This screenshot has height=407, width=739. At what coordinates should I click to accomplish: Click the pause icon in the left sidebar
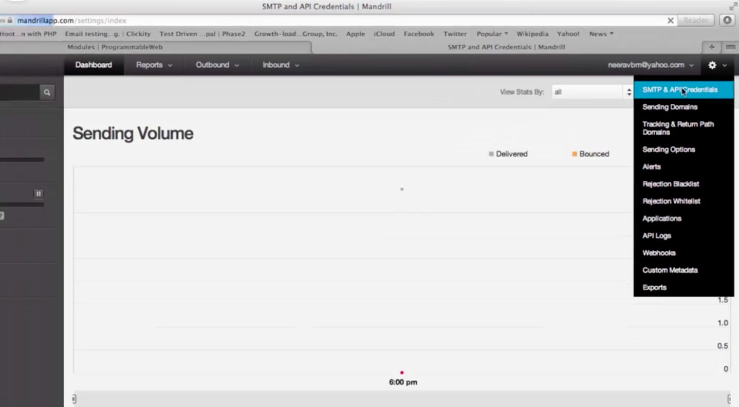38,194
